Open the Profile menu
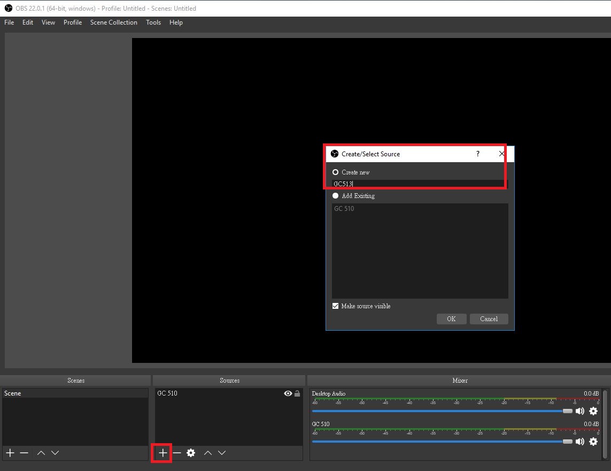Viewport: 611px width, 471px height. pos(73,22)
